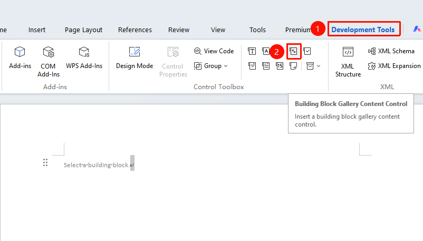Click XML Schema
Image resolution: width=423 pixels, height=241 pixels.
pos(391,51)
